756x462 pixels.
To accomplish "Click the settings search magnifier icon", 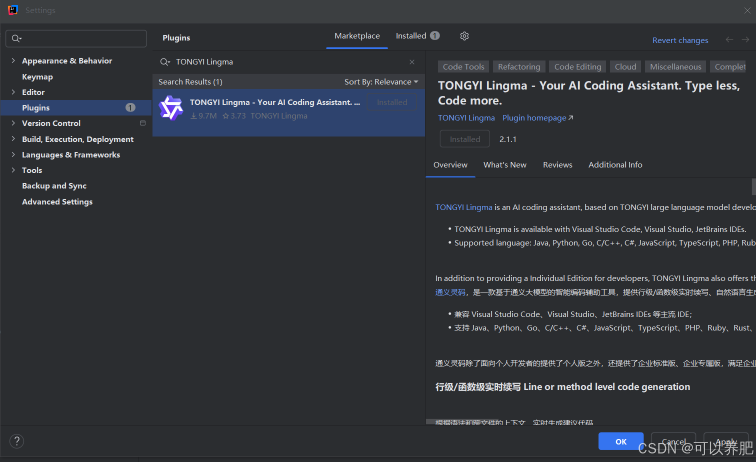I will 16,38.
